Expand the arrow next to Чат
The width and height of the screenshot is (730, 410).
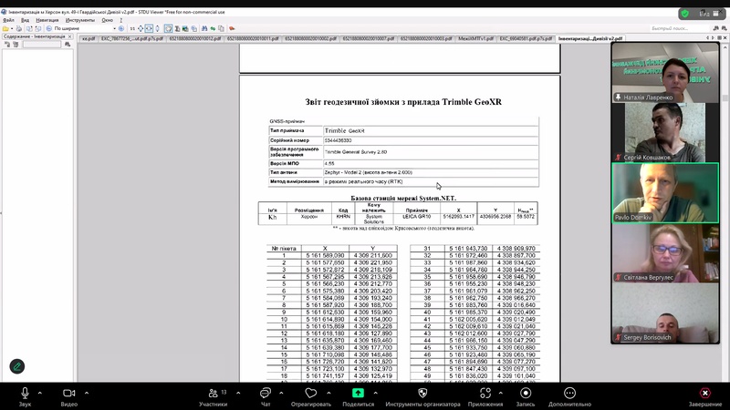(281, 393)
